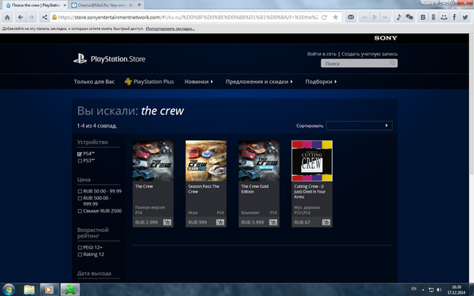Image resolution: width=474 pixels, height=296 pixels.
Task: Expand the Подборки menu
Action: (321, 81)
